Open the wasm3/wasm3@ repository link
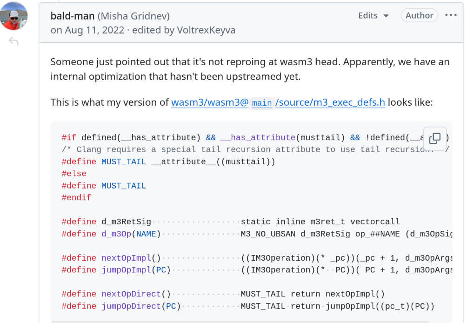The width and height of the screenshot is (467, 323). (210, 102)
